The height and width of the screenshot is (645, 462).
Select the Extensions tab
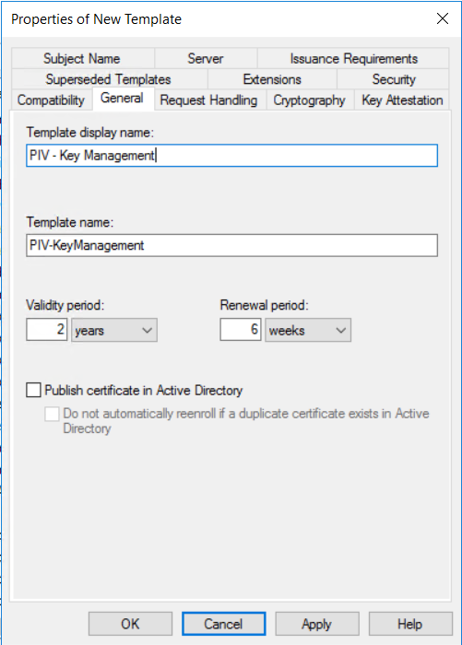point(272,79)
